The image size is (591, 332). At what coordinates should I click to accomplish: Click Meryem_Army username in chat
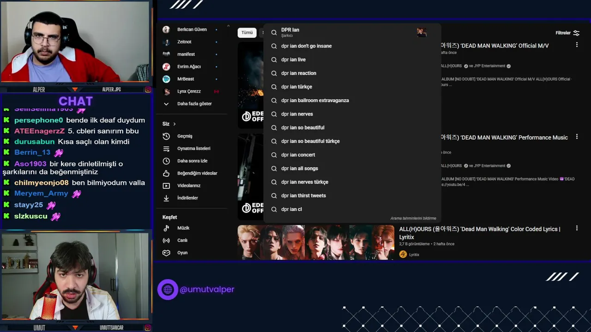pyautogui.click(x=41, y=194)
